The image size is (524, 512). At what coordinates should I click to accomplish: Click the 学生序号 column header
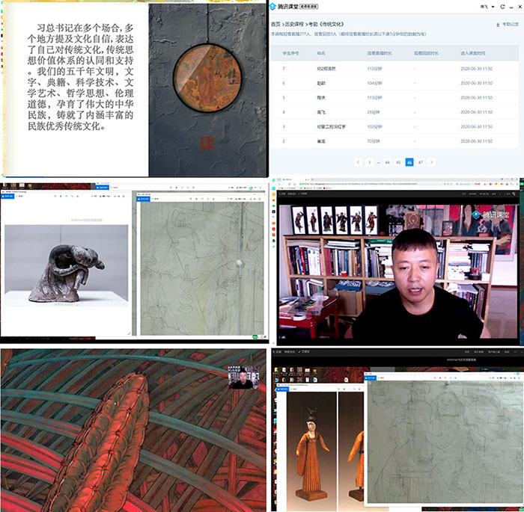click(x=290, y=53)
